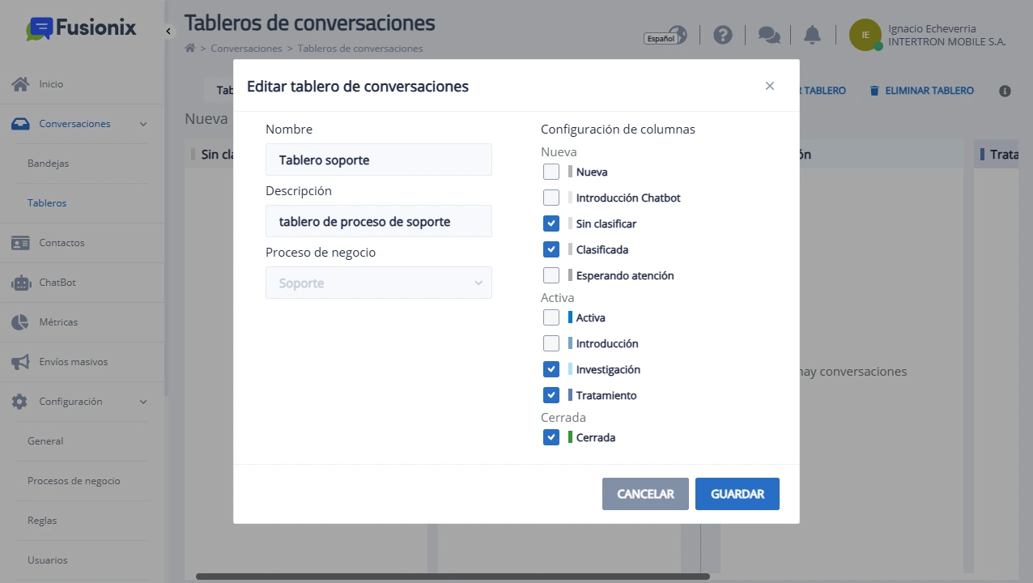Click the ChatBot label in sidebar
Screen dimensions: 1033x583
tap(57, 283)
